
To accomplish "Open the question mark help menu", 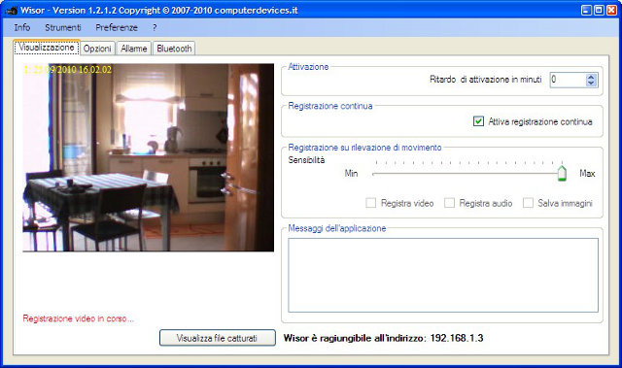I will [x=155, y=27].
